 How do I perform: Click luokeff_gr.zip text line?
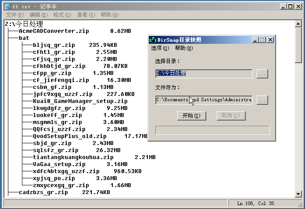click(79, 115)
